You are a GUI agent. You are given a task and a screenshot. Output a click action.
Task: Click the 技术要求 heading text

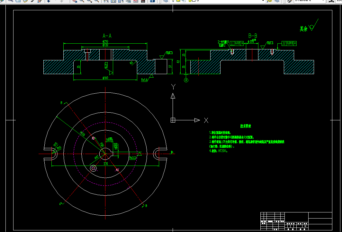coord(246,126)
